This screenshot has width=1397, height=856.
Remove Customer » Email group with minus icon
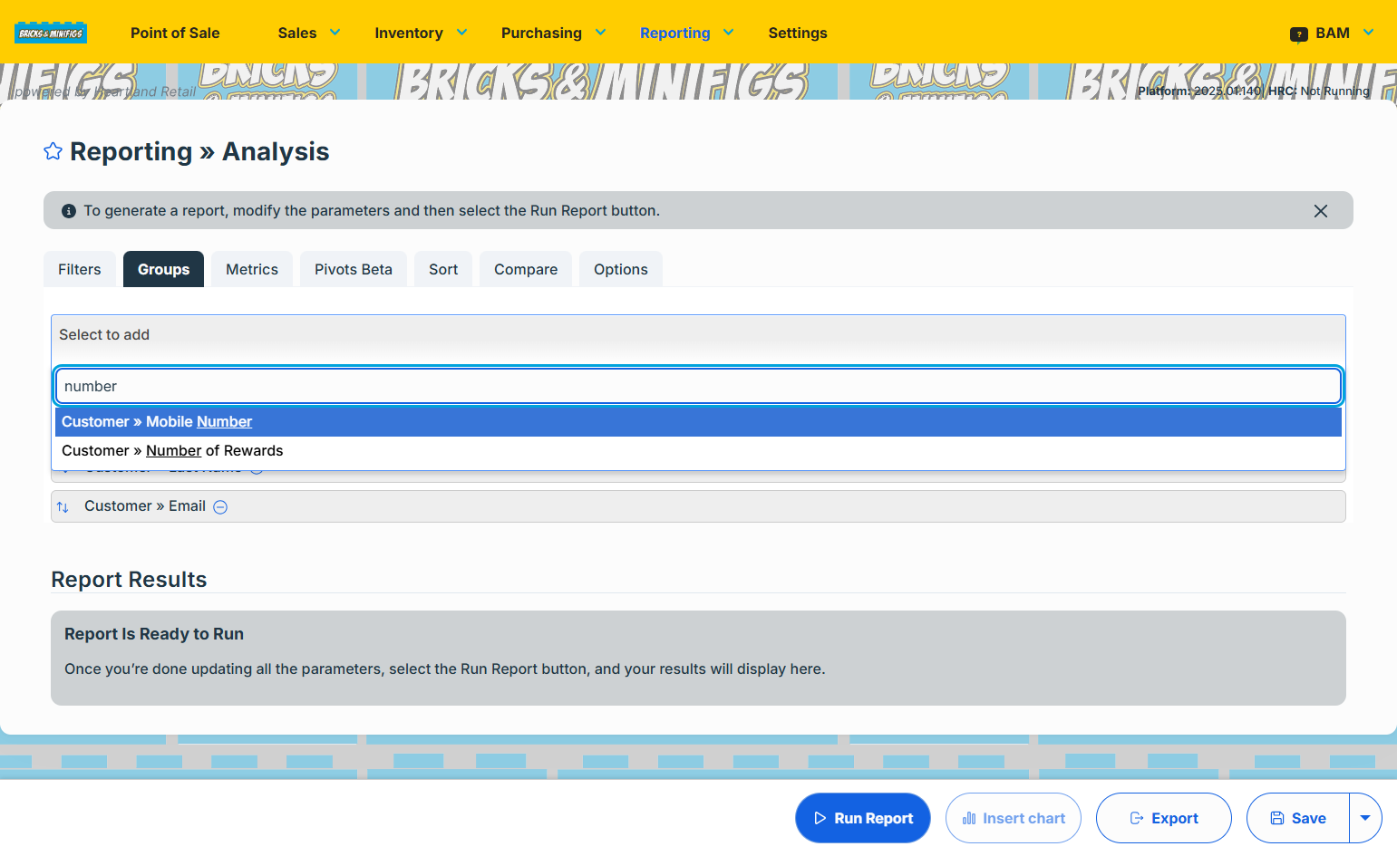click(x=220, y=507)
